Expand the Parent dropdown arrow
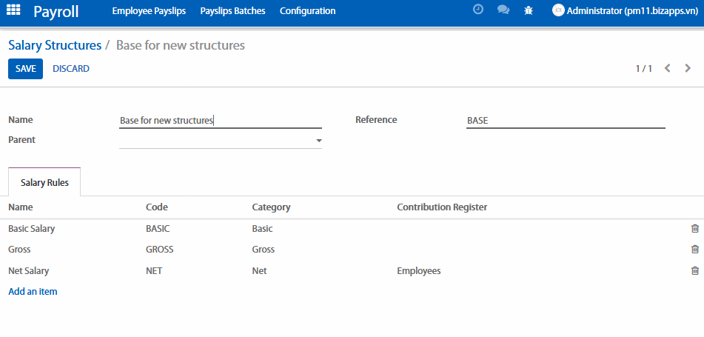This screenshot has height=337, width=704. pyautogui.click(x=319, y=140)
